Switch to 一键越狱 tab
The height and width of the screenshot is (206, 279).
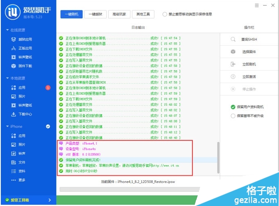coord(95,14)
